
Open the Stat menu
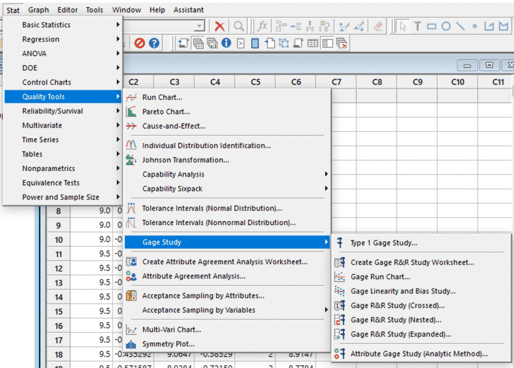pyautogui.click(x=13, y=10)
